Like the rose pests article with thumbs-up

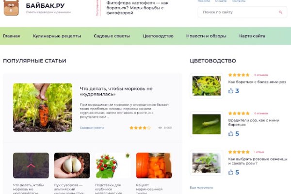(231, 133)
